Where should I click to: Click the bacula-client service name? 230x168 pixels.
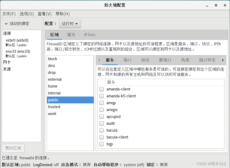coord(117,137)
